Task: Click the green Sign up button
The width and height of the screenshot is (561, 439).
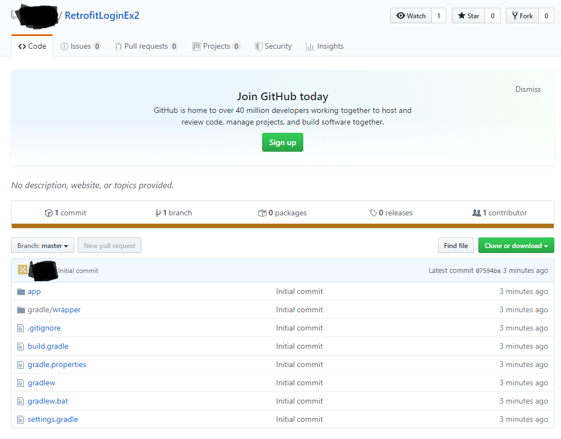Action: [283, 142]
